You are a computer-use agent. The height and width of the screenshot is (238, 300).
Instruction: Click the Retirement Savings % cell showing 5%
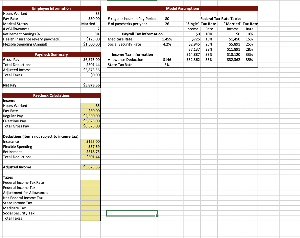(x=90, y=34)
